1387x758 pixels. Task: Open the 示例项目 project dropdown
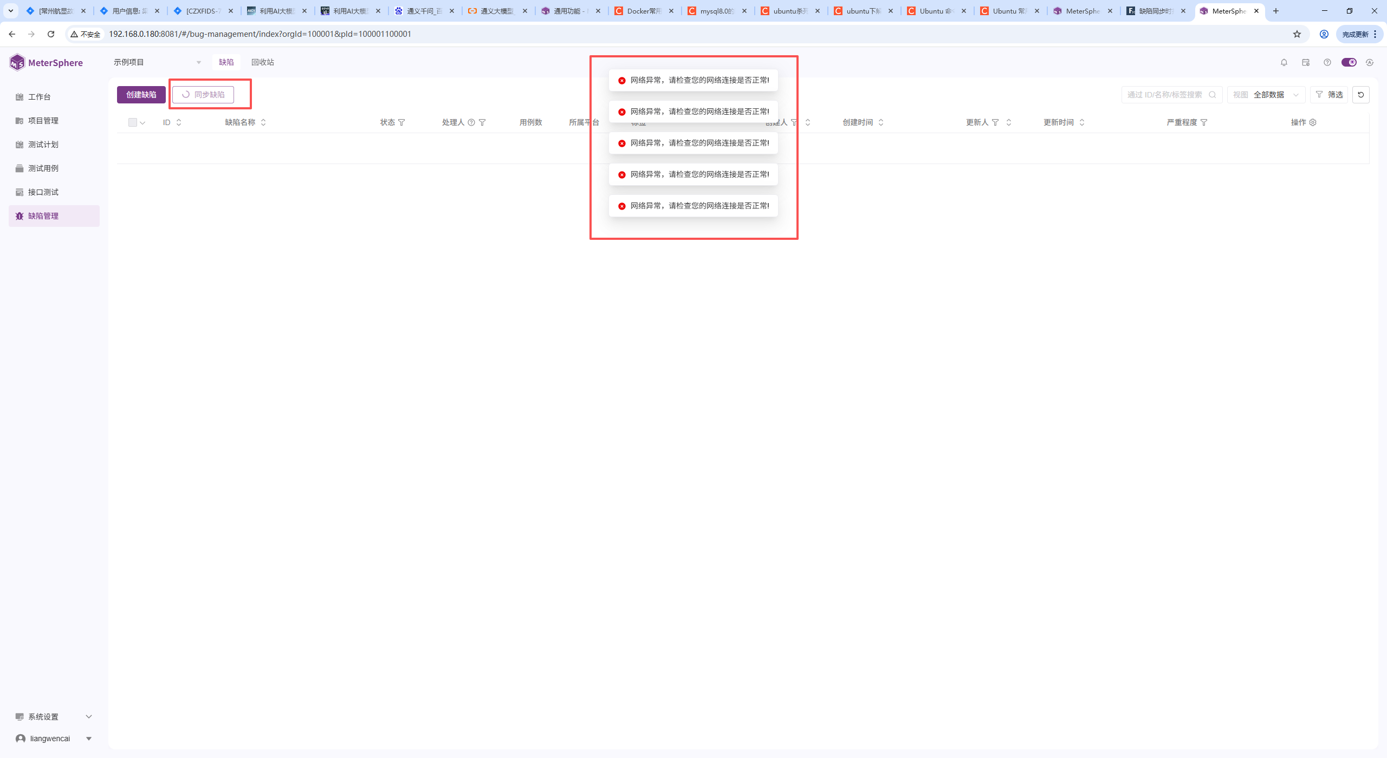point(157,62)
